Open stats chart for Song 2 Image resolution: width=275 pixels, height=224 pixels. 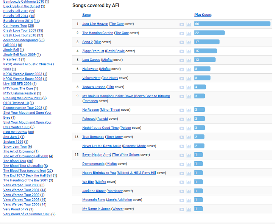189,42
